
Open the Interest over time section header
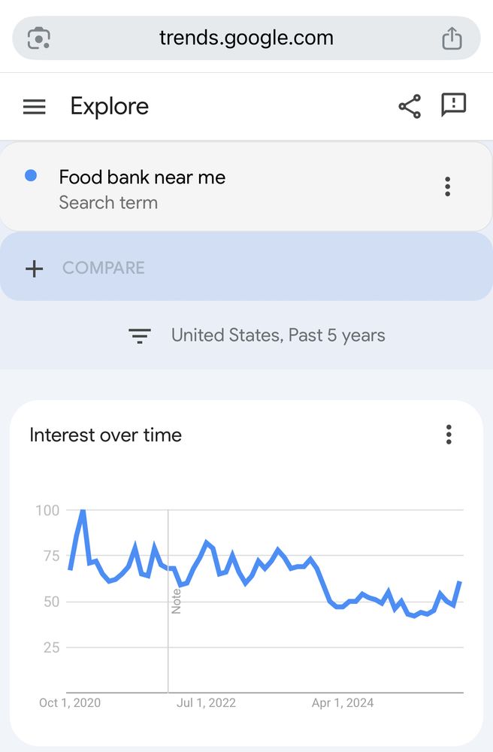tap(105, 435)
